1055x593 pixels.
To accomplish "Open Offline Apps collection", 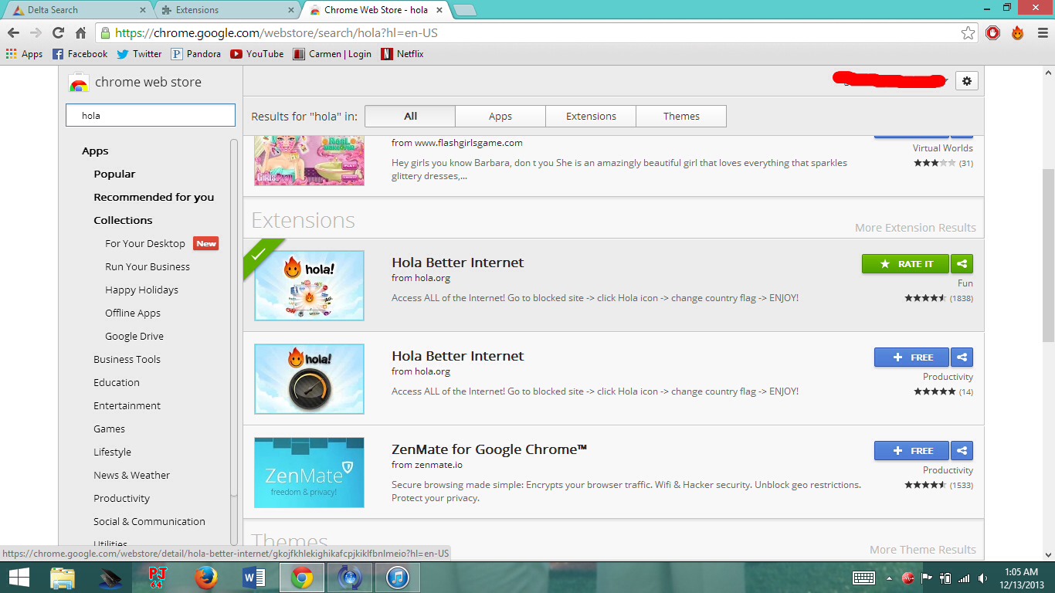I will [x=133, y=313].
